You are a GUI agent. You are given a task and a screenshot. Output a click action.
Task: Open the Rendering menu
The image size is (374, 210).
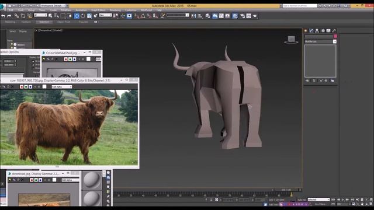[x=115, y=10]
